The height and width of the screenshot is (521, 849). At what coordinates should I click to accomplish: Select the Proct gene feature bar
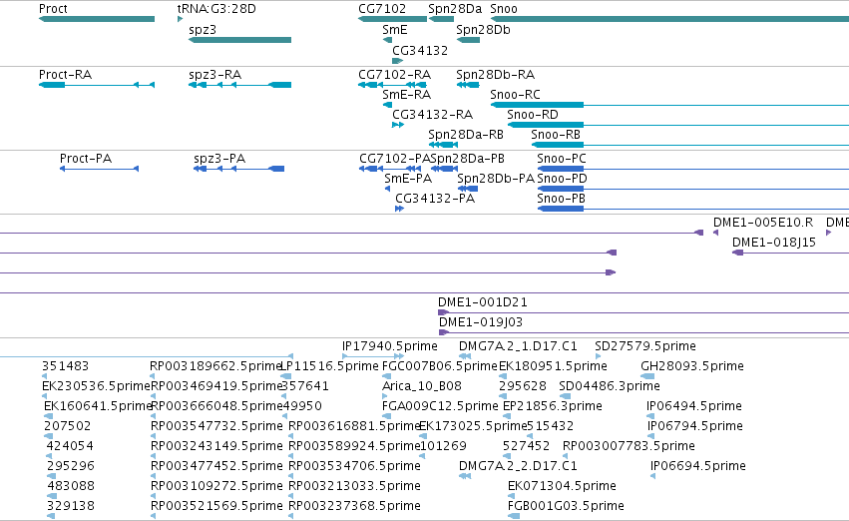tap(97, 19)
